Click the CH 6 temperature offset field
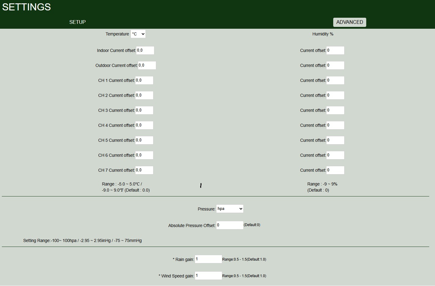The height and width of the screenshot is (286, 435). tap(144, 155)
